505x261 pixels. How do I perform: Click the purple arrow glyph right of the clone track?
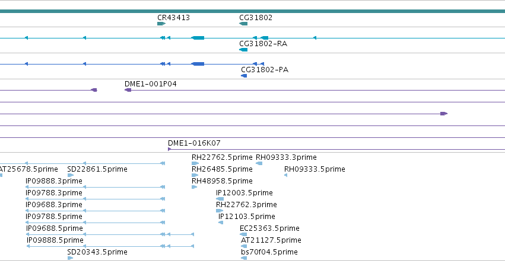point(444,114)
